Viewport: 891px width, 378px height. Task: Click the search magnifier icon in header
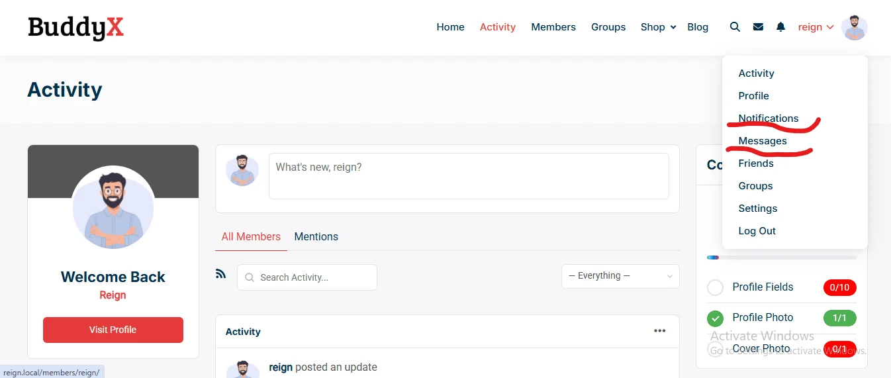point(735,27)
